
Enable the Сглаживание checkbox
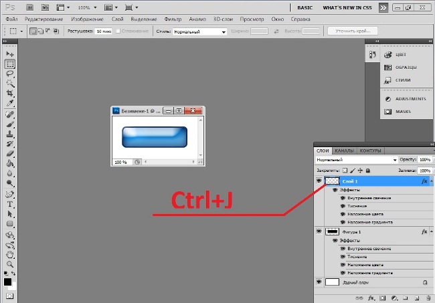coord(118,31)
